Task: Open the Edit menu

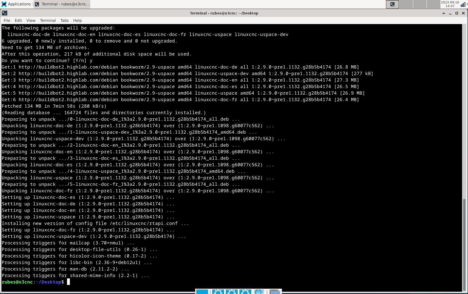Action: tap(18, 20)
